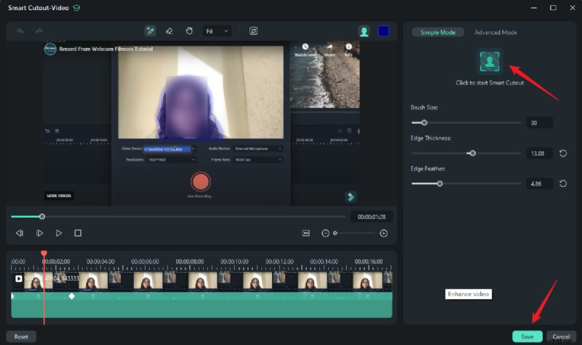The width and height of the screenshot is (582, 345).
Task: Toggle the green person preview mode
Action: [364, 31]
